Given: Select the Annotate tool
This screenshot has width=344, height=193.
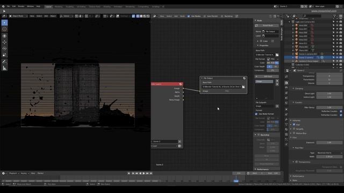Looking at the screenshot, I should [4, 62].
